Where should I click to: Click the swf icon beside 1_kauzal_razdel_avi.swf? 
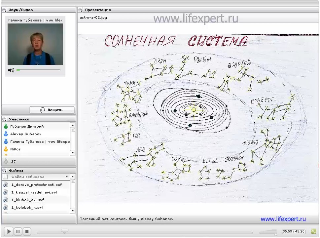(x=6, y=192)
